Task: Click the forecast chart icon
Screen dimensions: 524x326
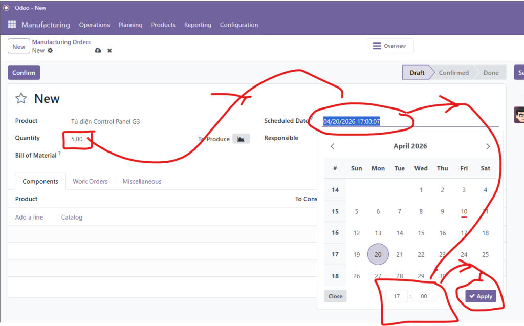Action: point(241,139)
